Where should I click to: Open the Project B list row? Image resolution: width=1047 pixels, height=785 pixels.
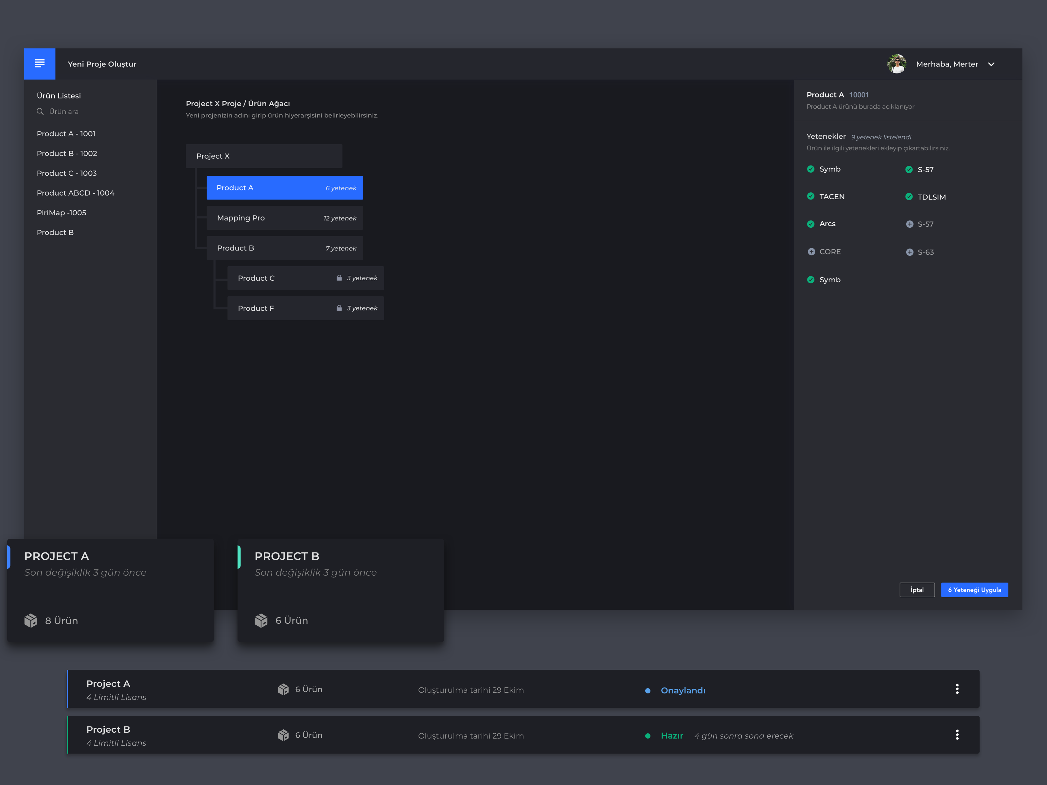tap(523, 735)
